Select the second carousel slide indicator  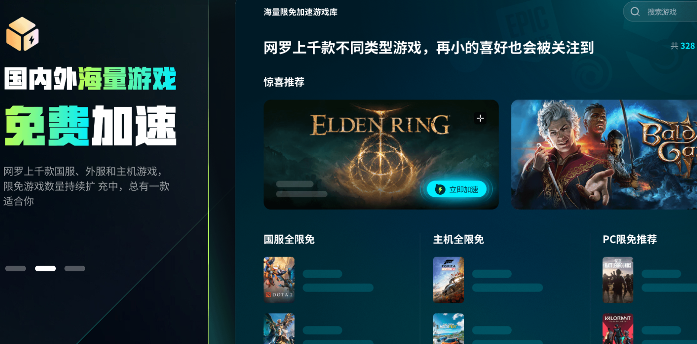(45, 268)
